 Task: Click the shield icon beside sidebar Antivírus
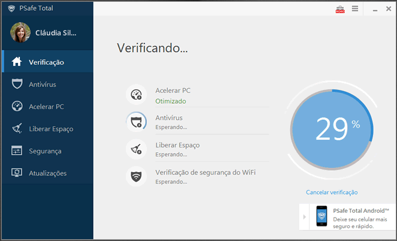point(17,84)
